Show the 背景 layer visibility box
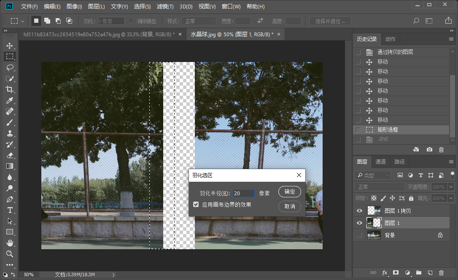This screenshot has width=458, height=280. [x=360, y=235]
